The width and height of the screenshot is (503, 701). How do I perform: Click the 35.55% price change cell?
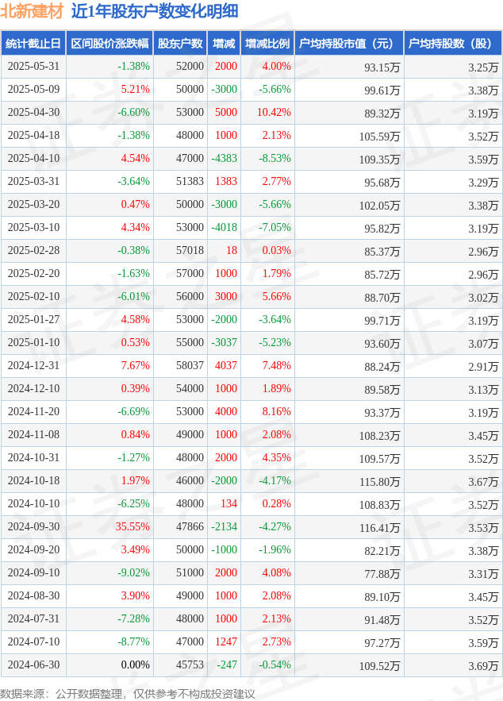click(x=132, y=526)
